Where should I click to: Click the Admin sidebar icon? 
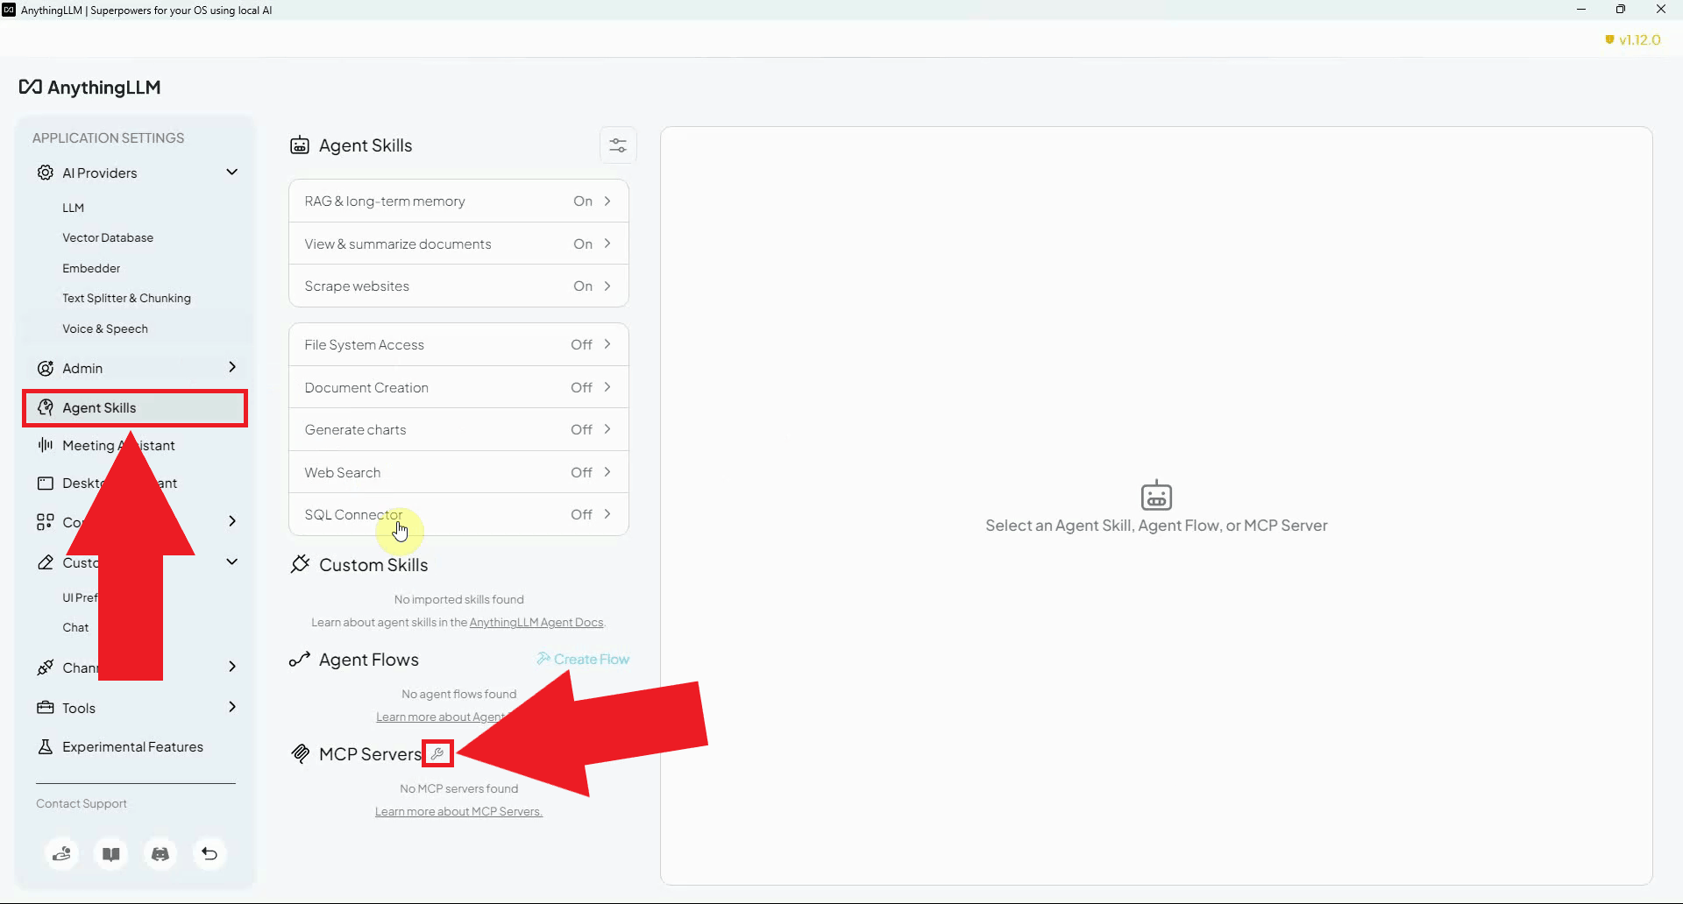[x=46, y=368]
